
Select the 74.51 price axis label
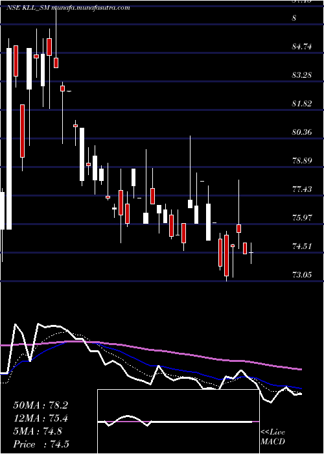[302, 246]
